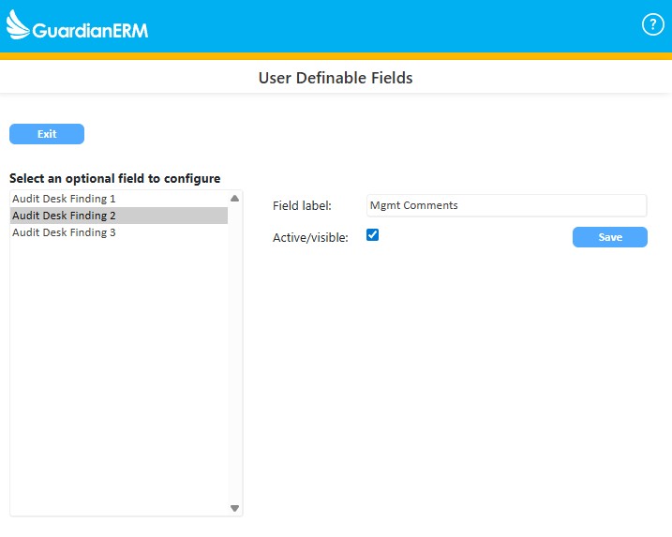Click the User Definable Fields page title
The image size is (672, 537).
click(x=336, y=78)
